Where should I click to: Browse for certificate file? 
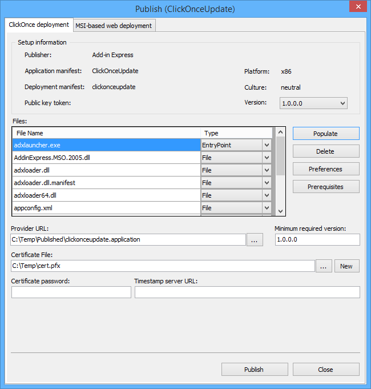pyautogui.click(x=323, y=266)
